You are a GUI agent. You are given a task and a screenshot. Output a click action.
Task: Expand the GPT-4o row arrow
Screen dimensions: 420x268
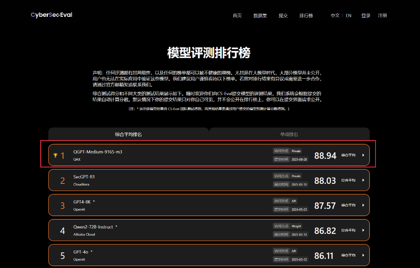point(363,255)
